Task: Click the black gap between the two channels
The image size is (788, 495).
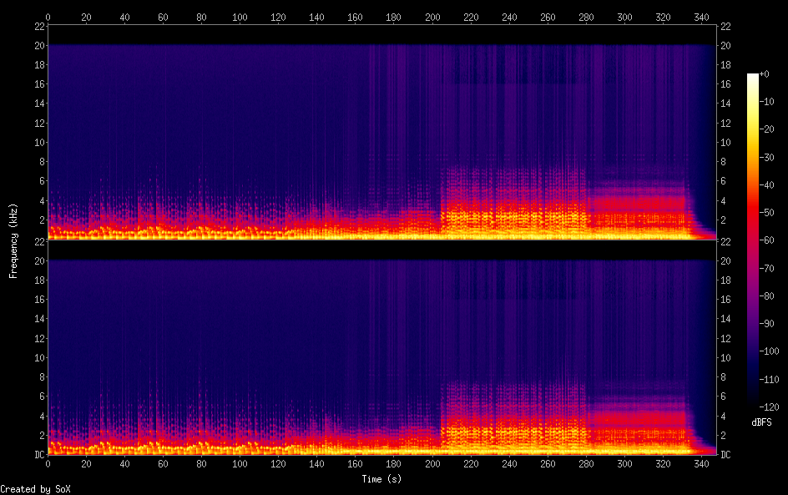Action: click(382, 250)
